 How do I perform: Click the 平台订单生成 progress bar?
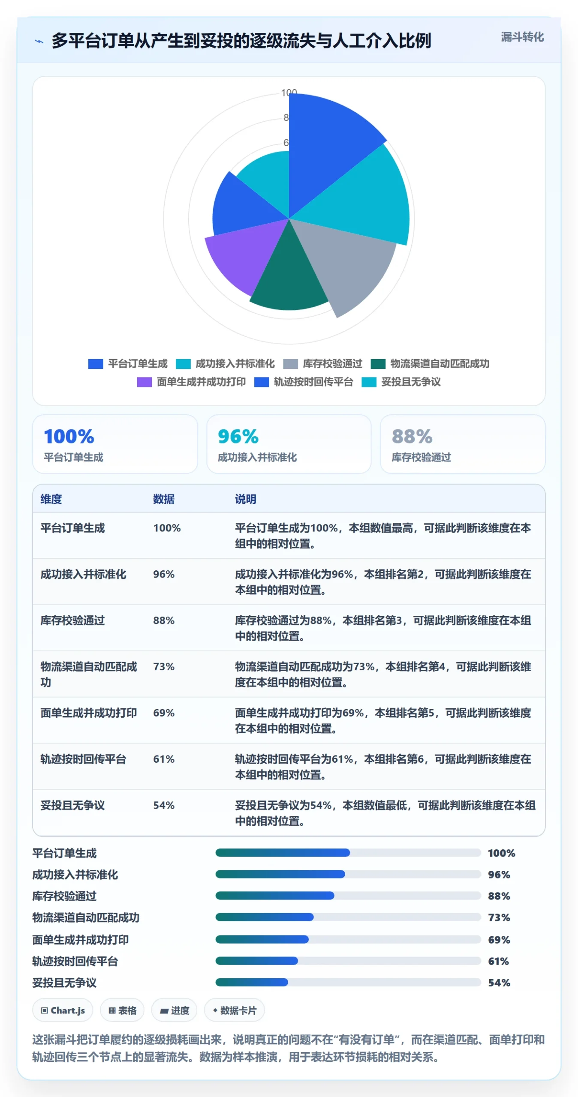click(348, 853)
